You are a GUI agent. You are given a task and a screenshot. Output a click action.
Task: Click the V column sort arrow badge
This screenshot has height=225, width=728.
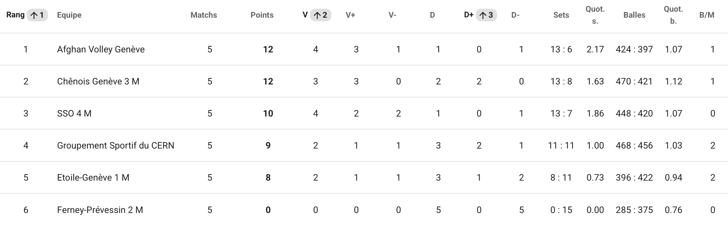[321, 15]
